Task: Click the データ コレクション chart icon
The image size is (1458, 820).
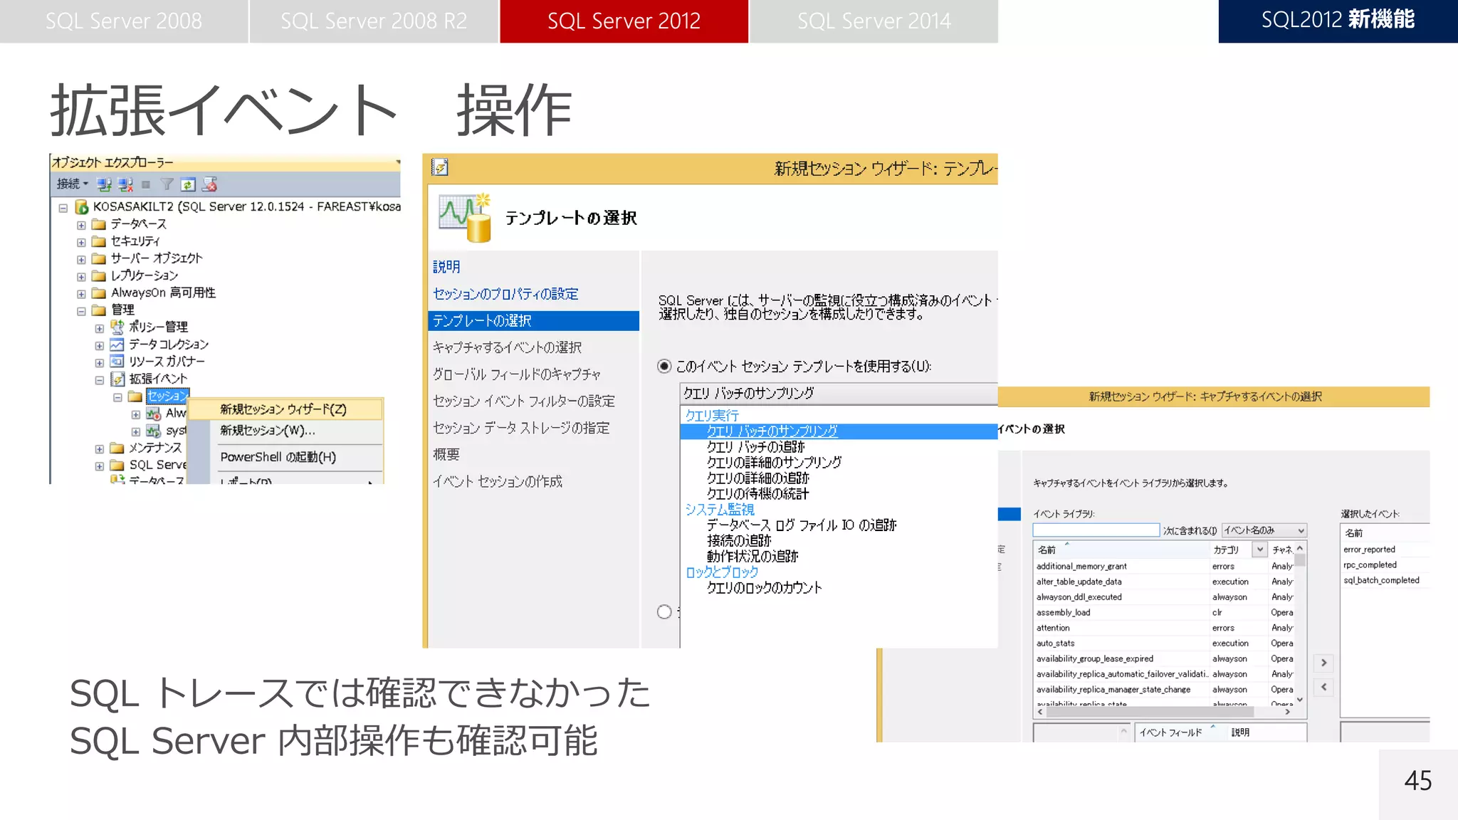Action: coord(117,345)
